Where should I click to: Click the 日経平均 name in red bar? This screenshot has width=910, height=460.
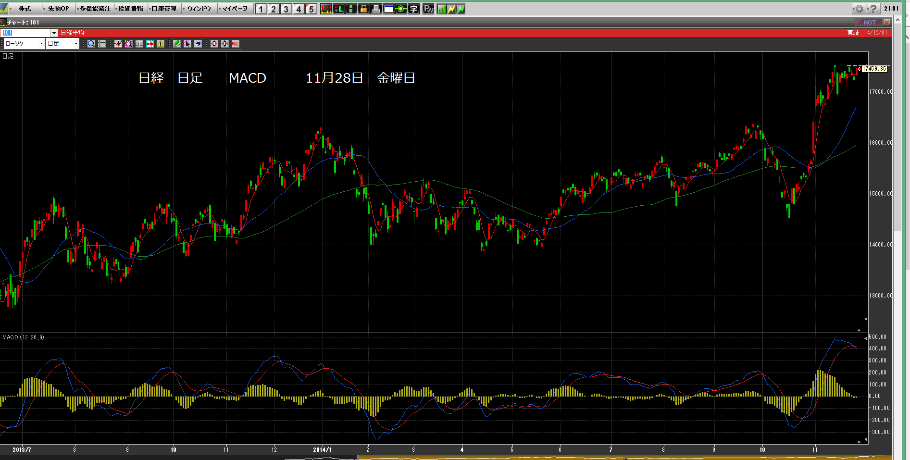point(72,33)
